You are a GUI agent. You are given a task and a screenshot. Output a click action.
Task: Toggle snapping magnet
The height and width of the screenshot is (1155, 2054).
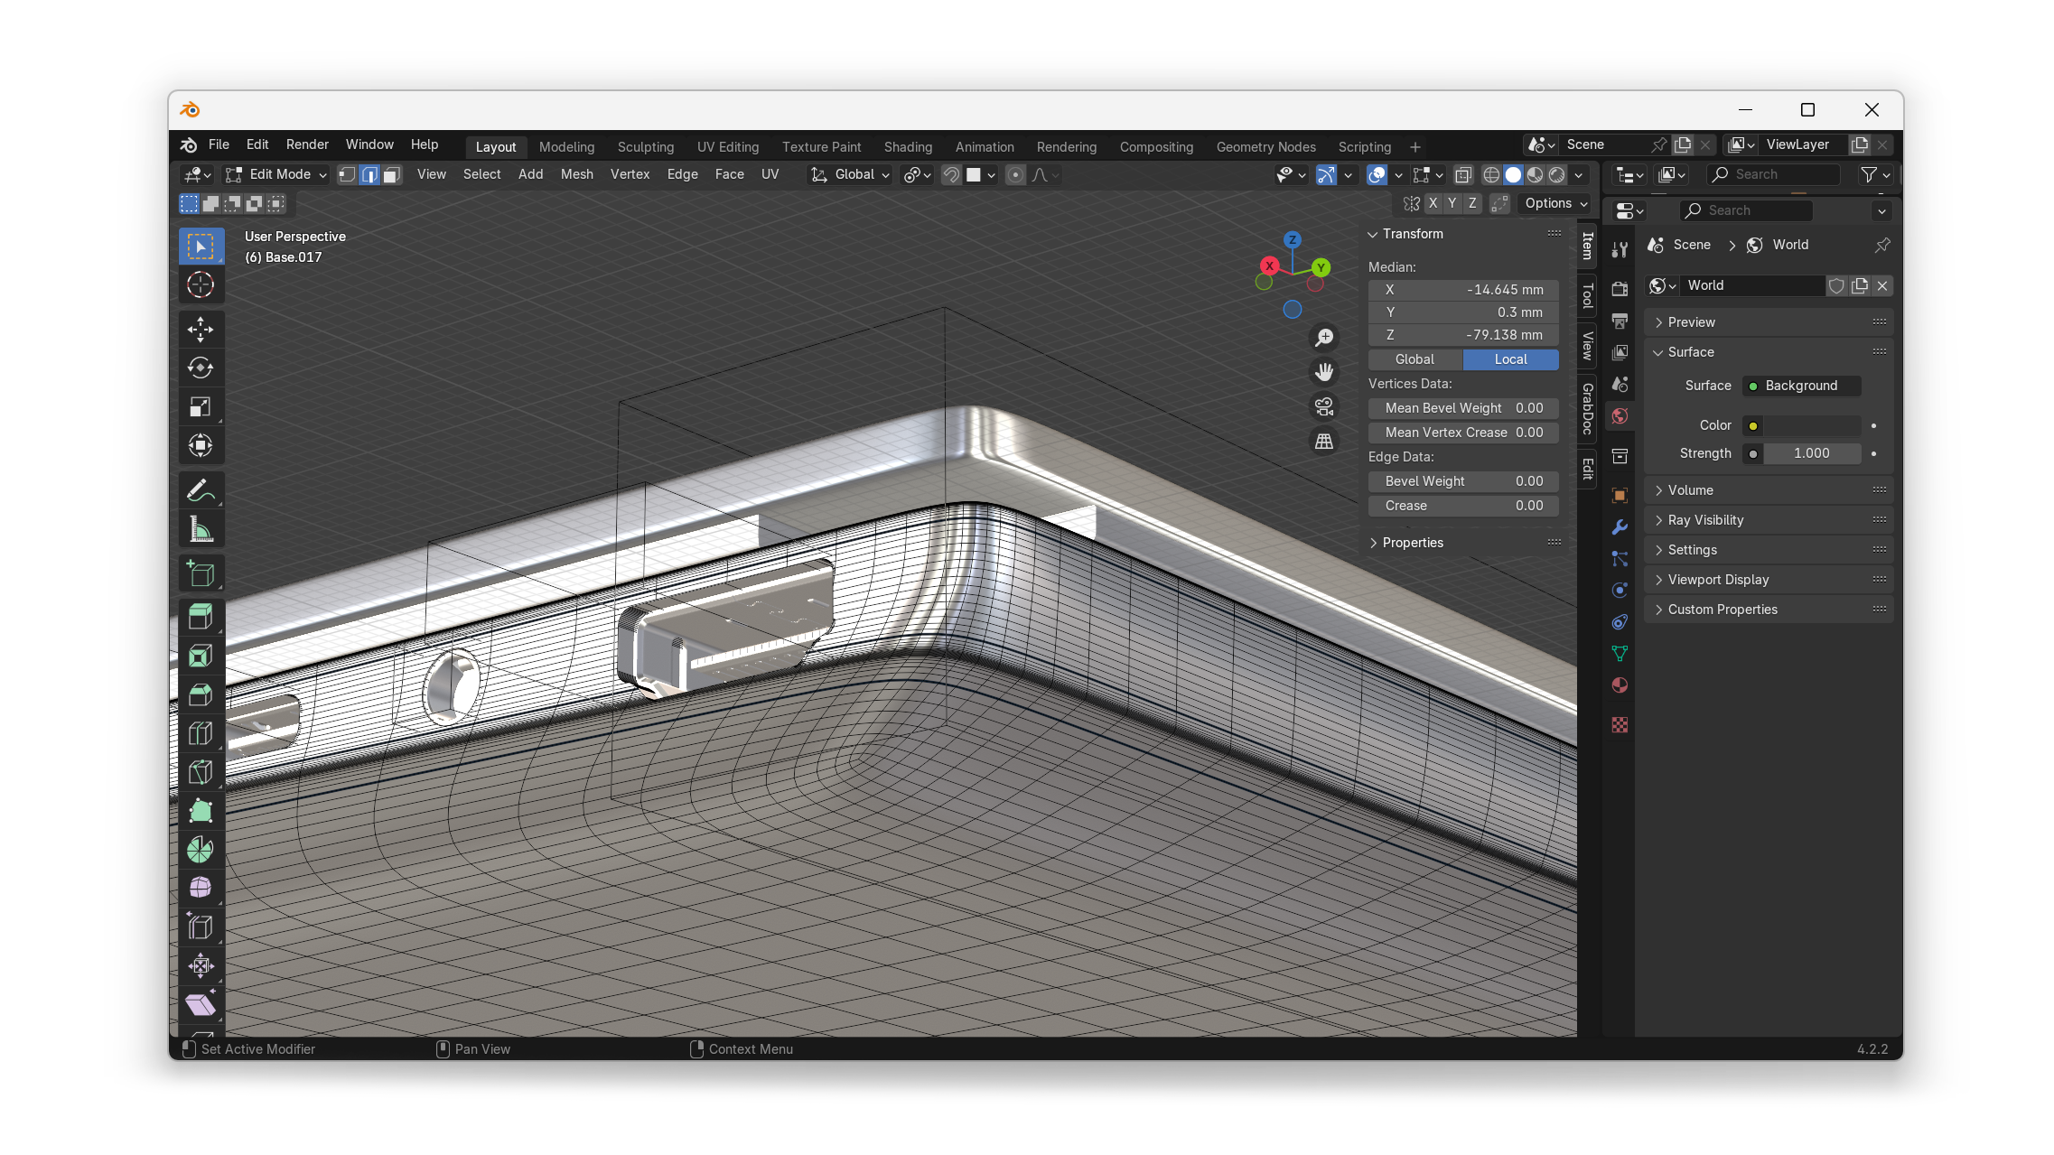click(951, 175)
